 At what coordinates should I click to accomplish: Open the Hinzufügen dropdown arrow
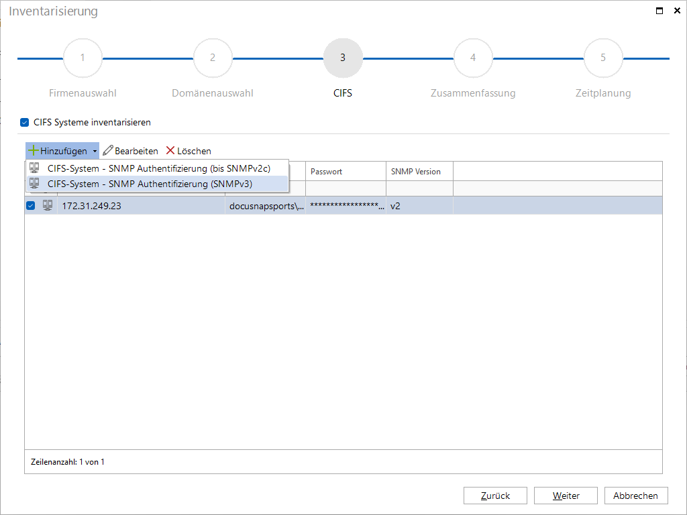(x=95, y=151)
